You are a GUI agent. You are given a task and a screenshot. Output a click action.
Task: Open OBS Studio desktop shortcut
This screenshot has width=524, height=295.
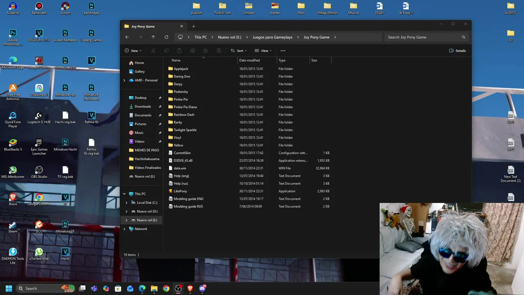coord(39,172)
